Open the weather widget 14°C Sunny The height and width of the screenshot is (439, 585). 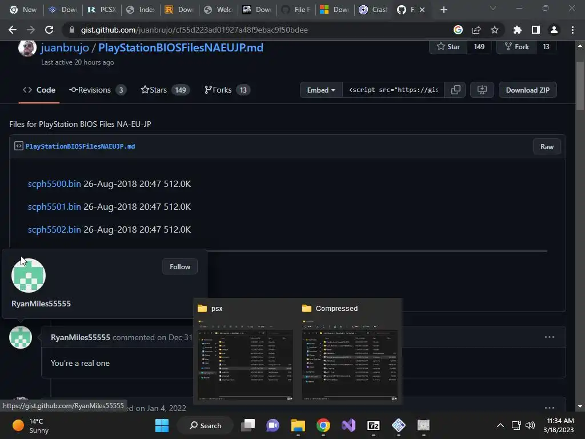[31, 425]
